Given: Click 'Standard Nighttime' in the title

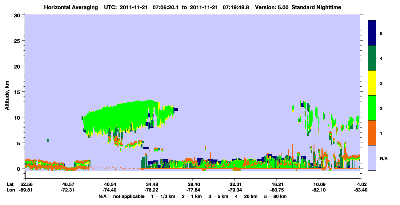Looking at the screenshot, I should [x=316, y=7].
